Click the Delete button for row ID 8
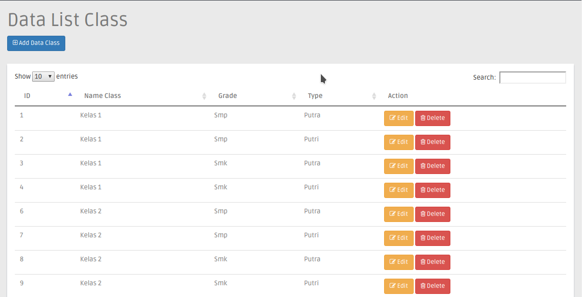The image size is (582, 297). click(433, 262)
